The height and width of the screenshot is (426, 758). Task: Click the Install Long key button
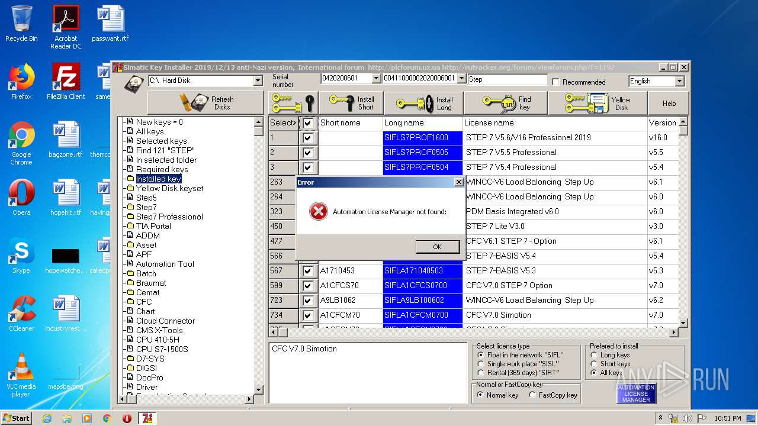tap(424, 103)
